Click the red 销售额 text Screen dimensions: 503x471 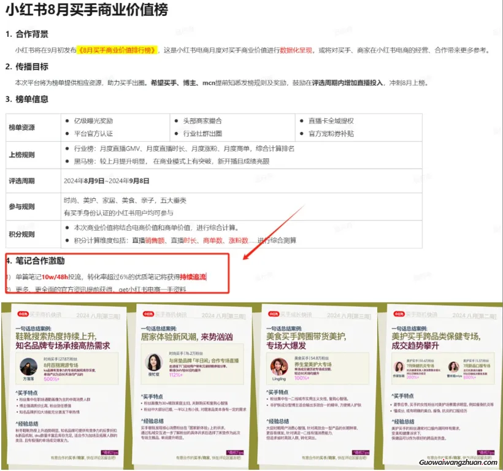click(155, 240)
